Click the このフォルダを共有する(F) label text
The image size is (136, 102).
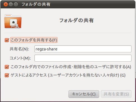click(x=34, y=40)
